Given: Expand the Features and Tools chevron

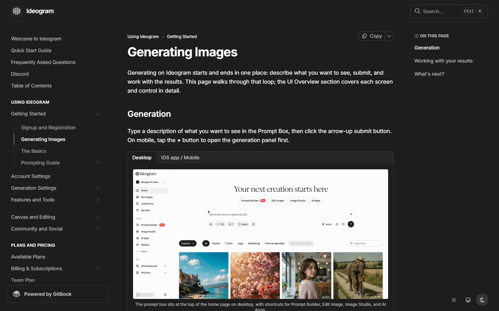Looking at the screenshot, I should click(98, 200).
